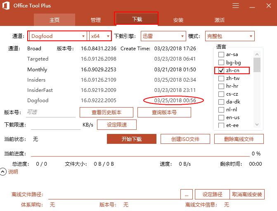Click the 当前进度 progress bar
The width and height of the screenshot is (277, 211).
click(x=140, y=156)
